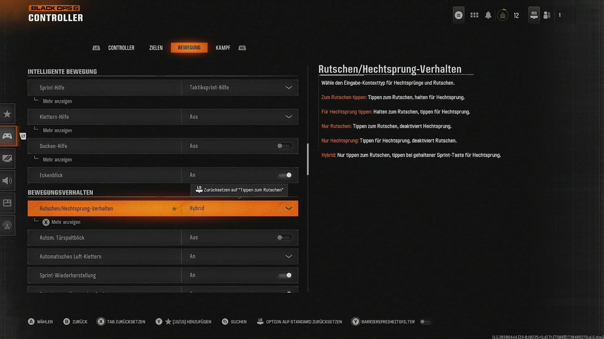Open the grid menu icon
Screen dimensions: 604x339
474,15
